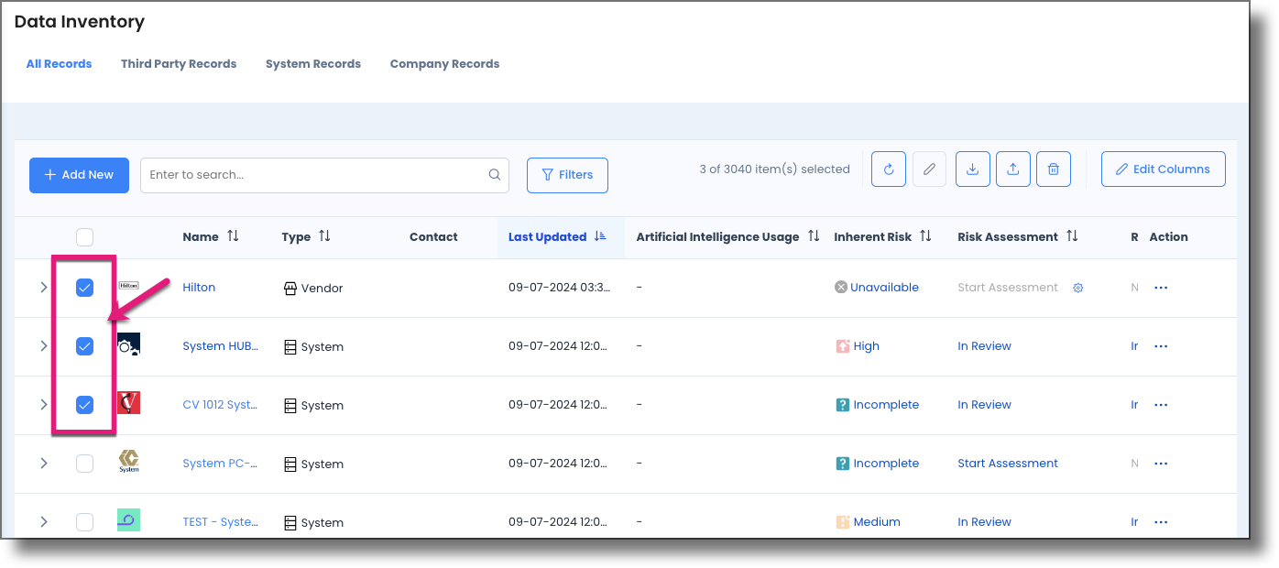Viewport: 1279px width, 568px height.
Task: Expand the Hilton row
Action: tap(43, 288)
